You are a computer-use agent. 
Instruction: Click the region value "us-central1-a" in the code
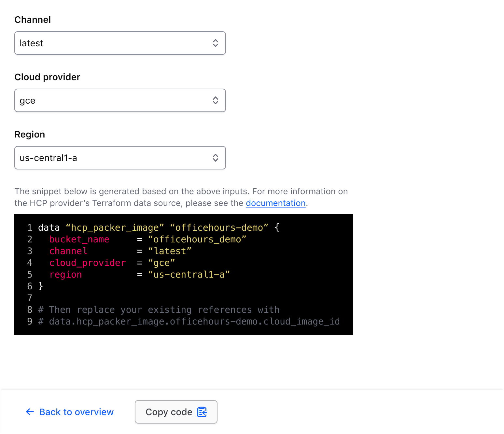tap(189, 274)
